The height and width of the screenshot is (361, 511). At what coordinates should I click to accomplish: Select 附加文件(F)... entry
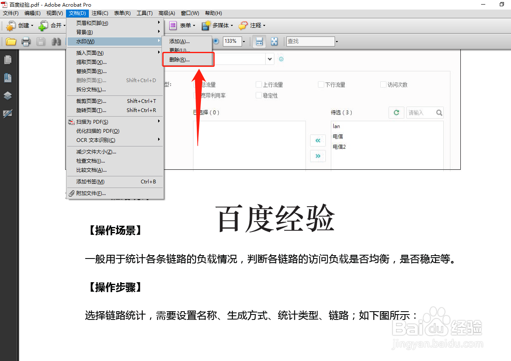point(115,193)
